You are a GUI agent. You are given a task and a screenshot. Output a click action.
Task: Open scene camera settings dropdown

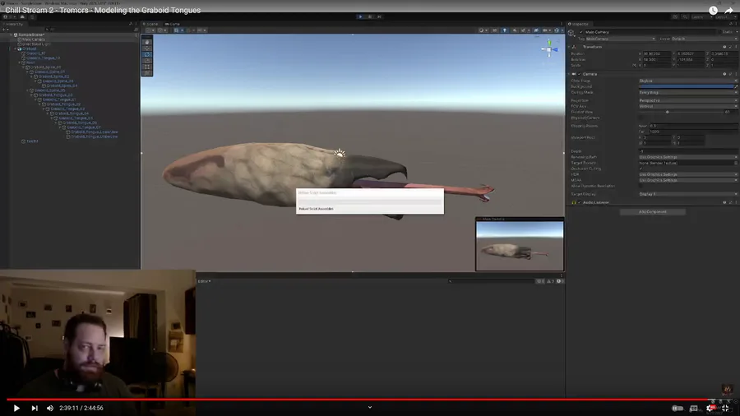point(547,30)
